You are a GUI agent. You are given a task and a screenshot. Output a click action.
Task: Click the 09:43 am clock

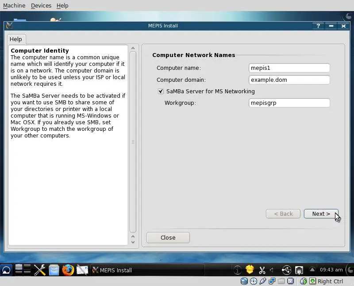pos(331,270)
